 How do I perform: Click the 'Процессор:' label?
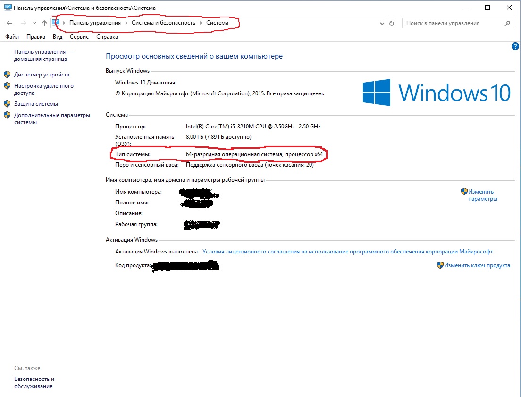[130, 127]
